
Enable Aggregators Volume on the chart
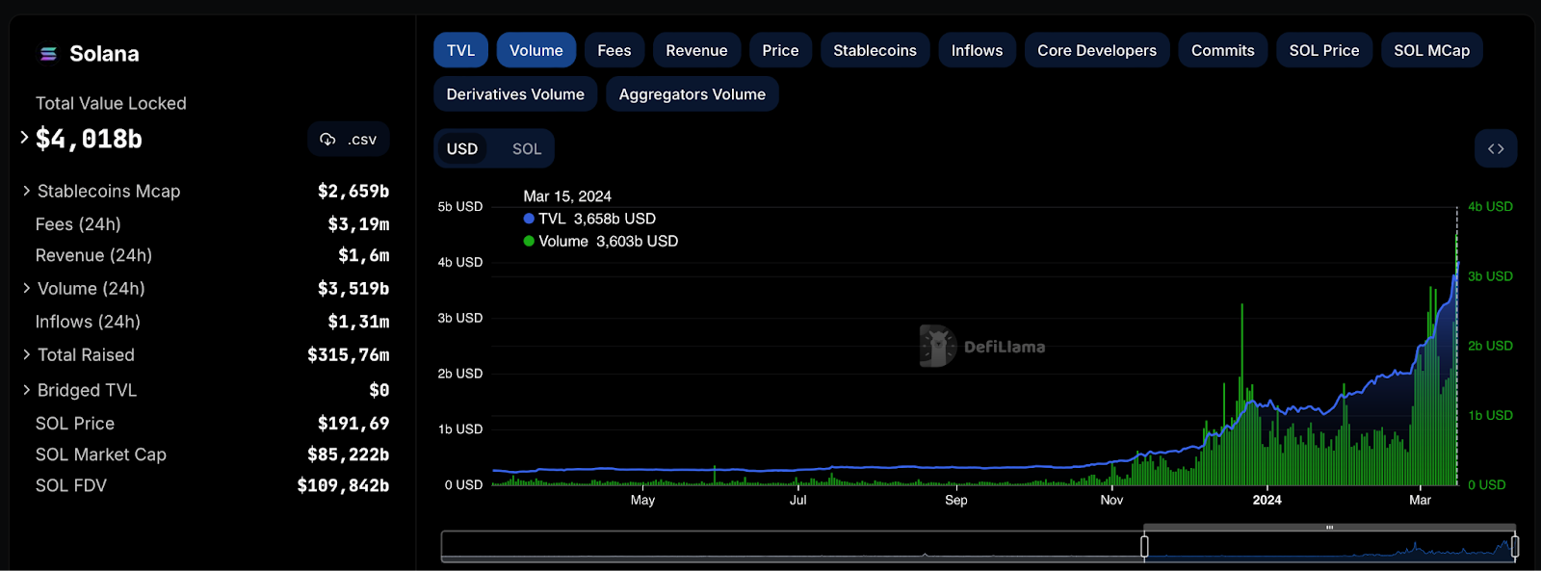[692, 94]
